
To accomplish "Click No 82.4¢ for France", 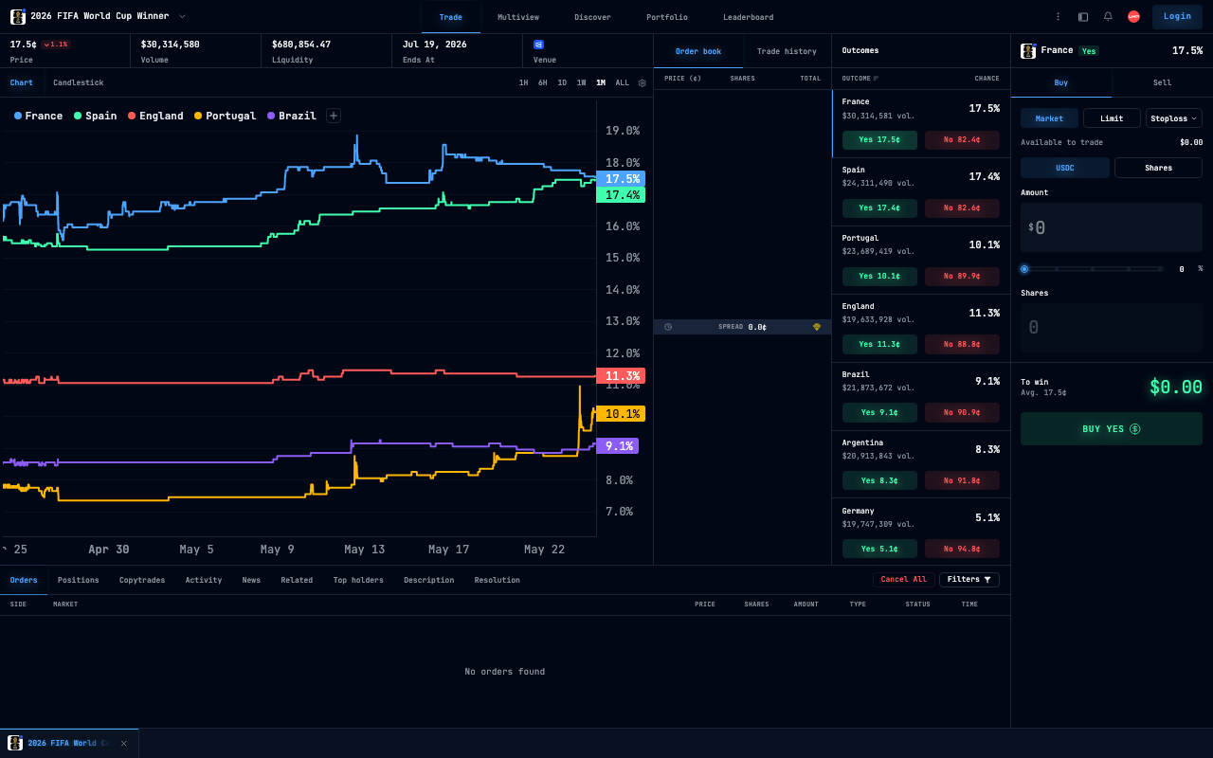I will coord(962,140).
